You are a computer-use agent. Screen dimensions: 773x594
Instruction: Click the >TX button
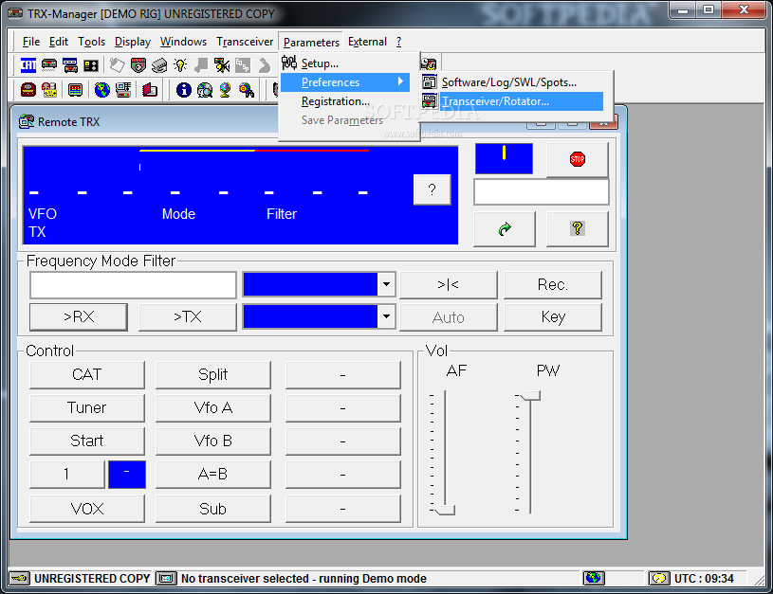(188, 316)
